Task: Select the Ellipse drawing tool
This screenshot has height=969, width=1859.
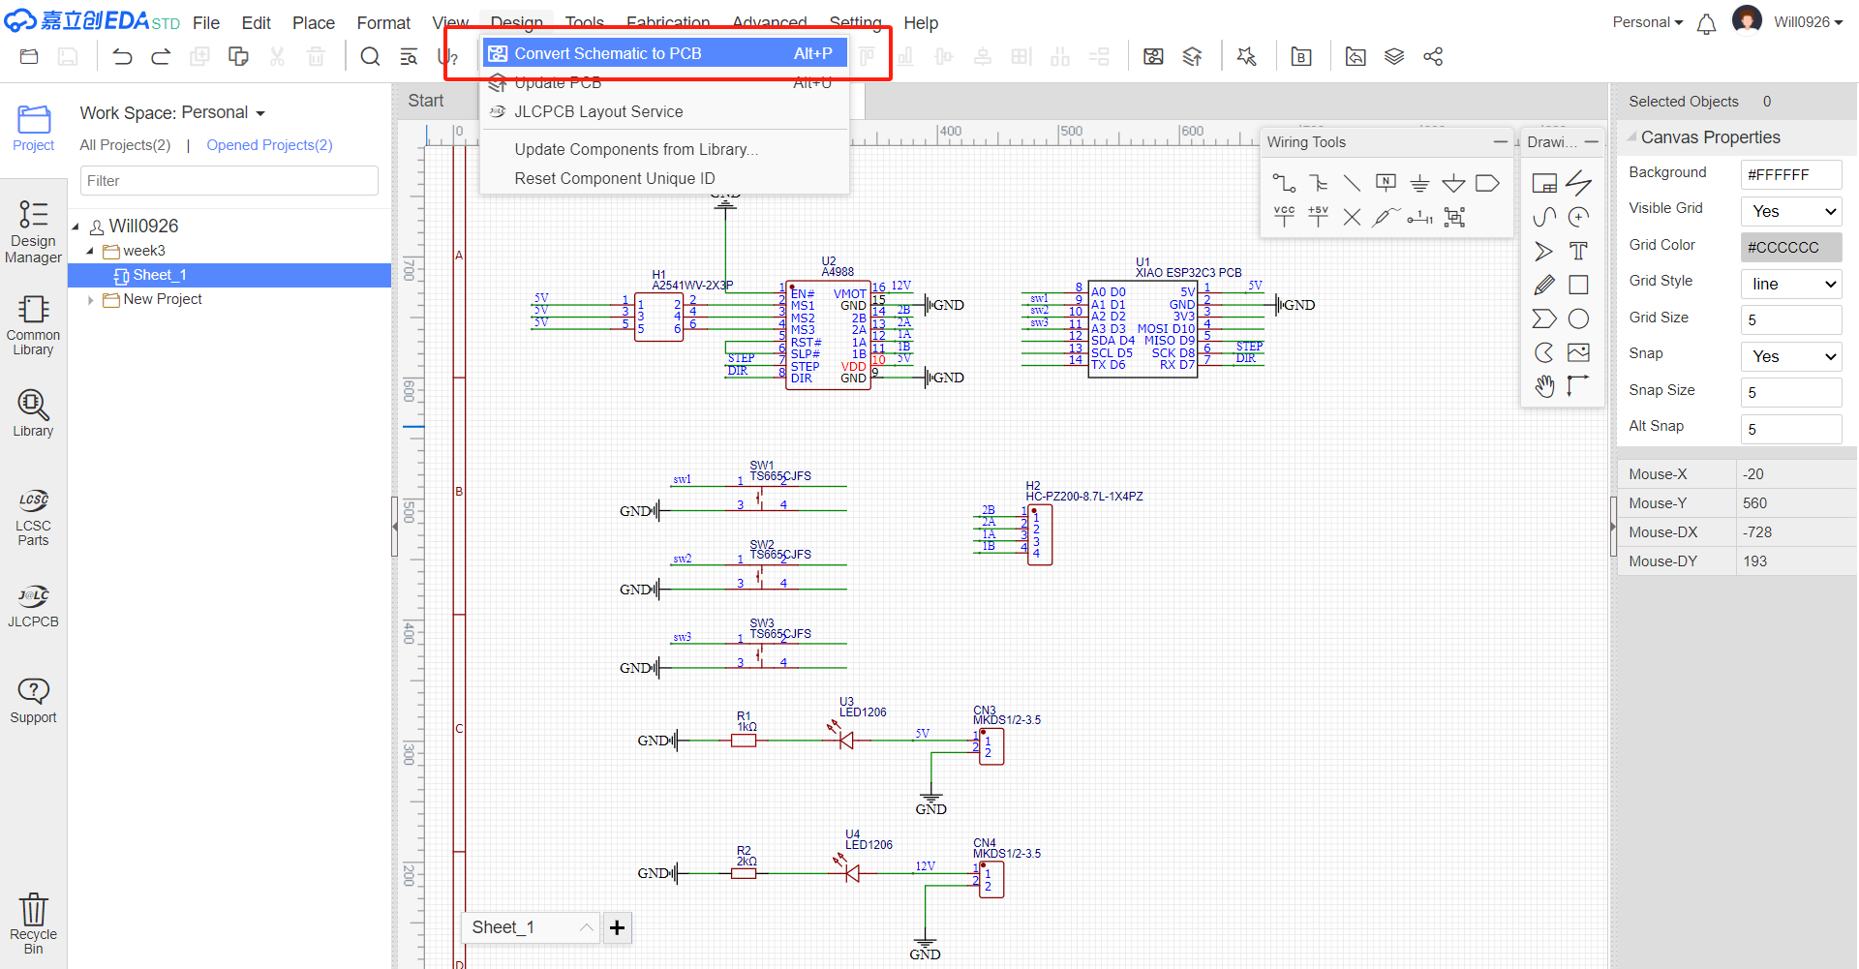Action: tap(1578, 318)
